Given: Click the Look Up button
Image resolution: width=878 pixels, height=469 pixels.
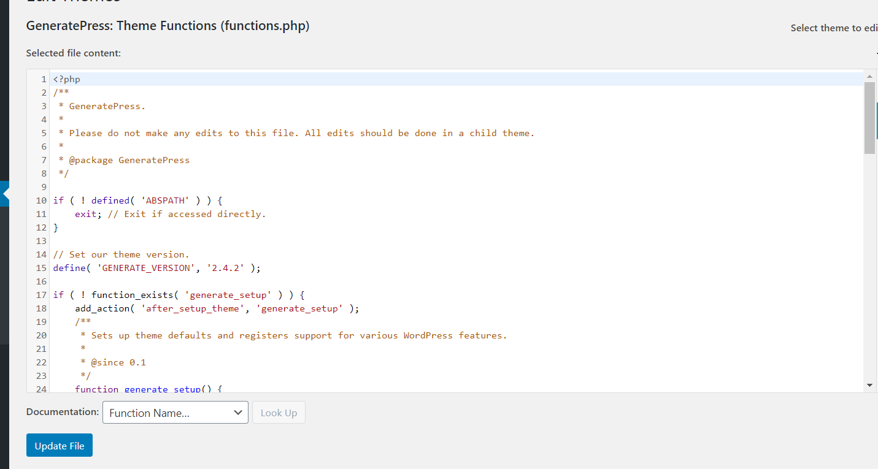Looking at the screenshot, I should point(279,413).
